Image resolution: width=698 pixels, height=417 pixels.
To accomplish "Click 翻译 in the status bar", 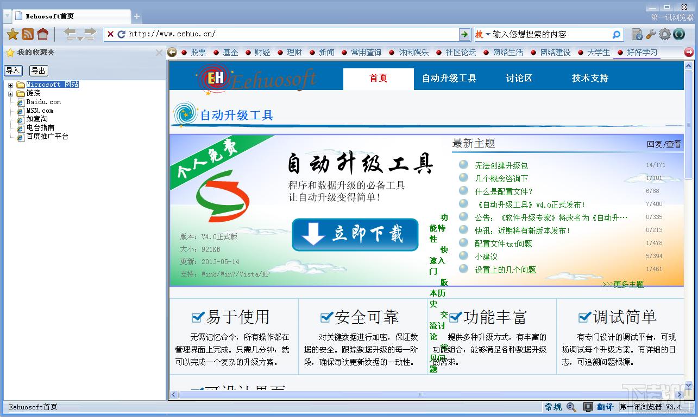I will [x=605, y=407].
